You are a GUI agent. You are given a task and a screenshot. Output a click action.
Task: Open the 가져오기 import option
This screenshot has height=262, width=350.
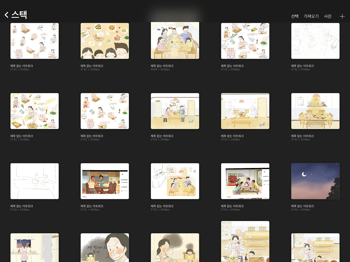(311, 16)
